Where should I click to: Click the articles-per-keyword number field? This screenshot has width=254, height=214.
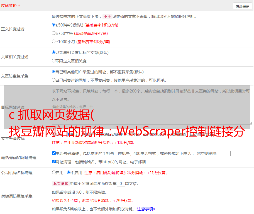(x=121, y=184)
